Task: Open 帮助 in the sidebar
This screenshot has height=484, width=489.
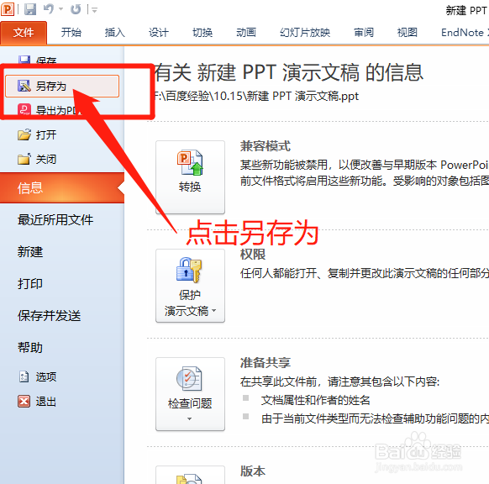Action: 30,347
